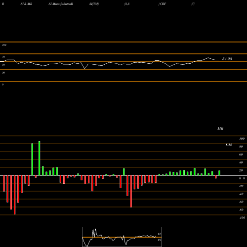Click the value 19 in mini chart
247x247 pixels.
pos(159,240)
